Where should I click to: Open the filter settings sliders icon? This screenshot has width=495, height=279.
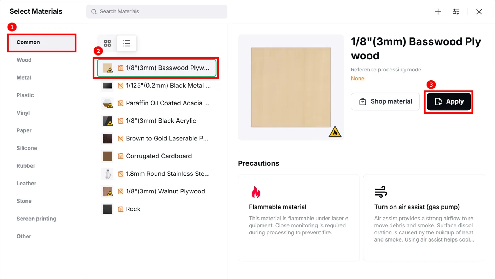pyautogui.click(x=456, y=12)
